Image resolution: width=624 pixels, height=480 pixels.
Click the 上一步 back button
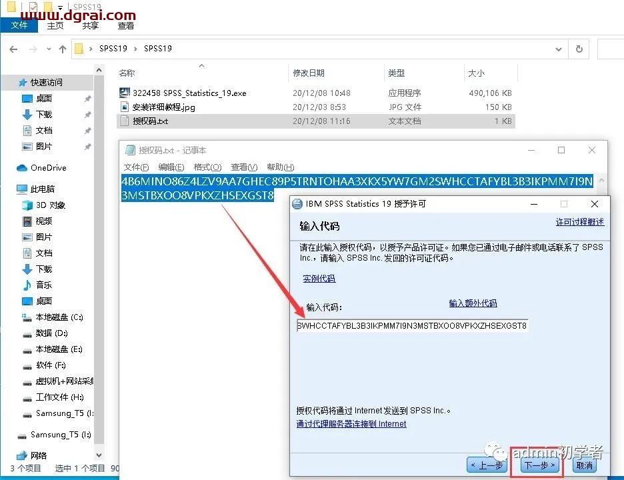[487, 465]
